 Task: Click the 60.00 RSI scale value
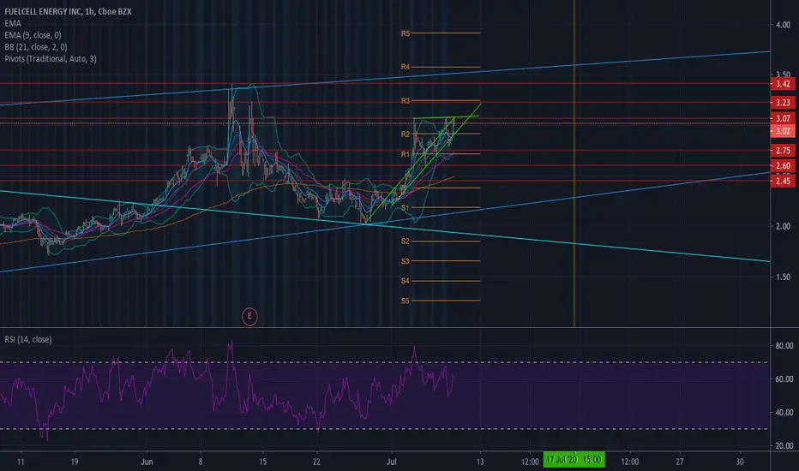784,379
